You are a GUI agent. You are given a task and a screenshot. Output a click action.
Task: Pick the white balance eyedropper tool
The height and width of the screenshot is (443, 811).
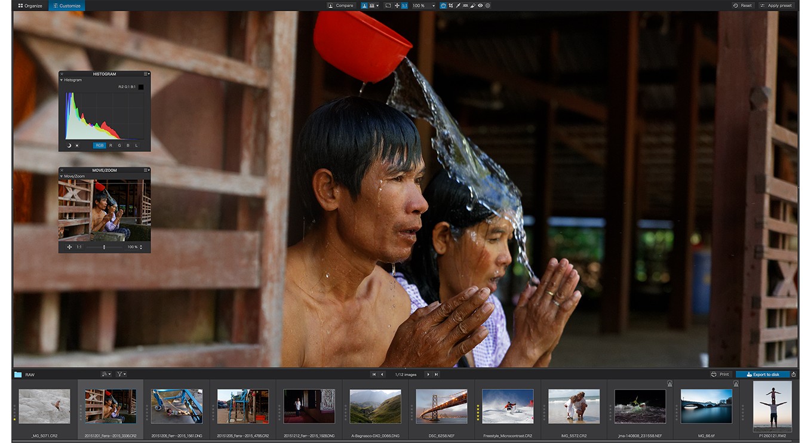point(458,5)
